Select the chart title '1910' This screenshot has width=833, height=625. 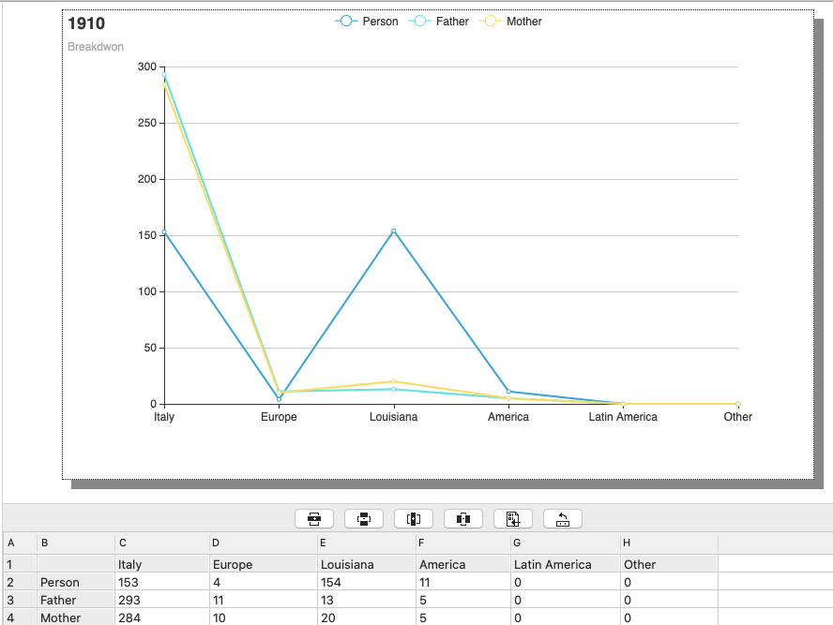[86, 24]
